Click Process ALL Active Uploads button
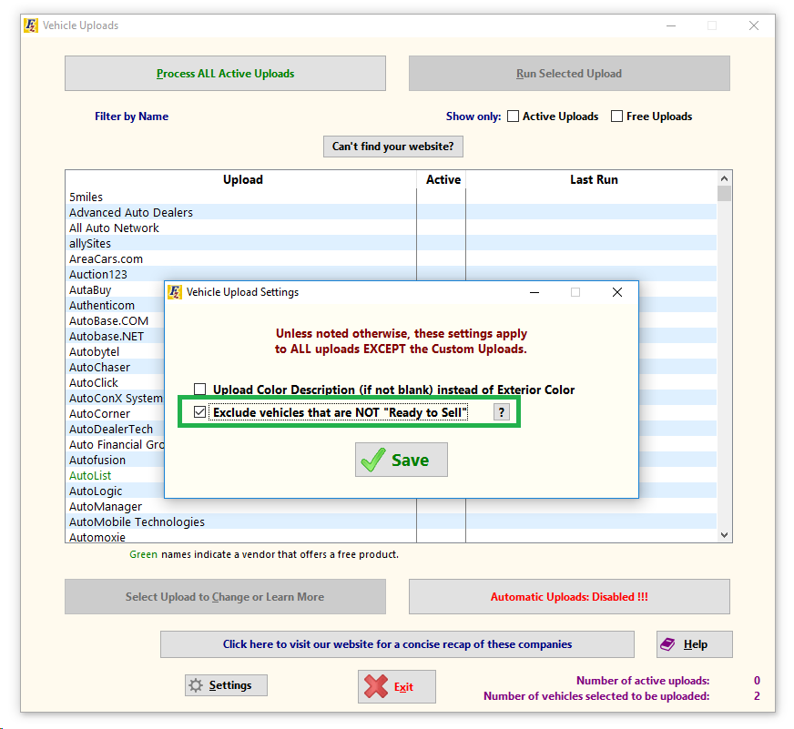Screen dimensions: 794x729 pos(225,74)
